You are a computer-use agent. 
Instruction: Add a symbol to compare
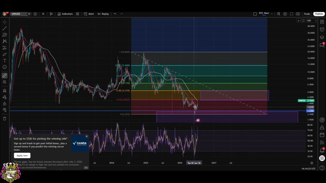tap(35, 14)
